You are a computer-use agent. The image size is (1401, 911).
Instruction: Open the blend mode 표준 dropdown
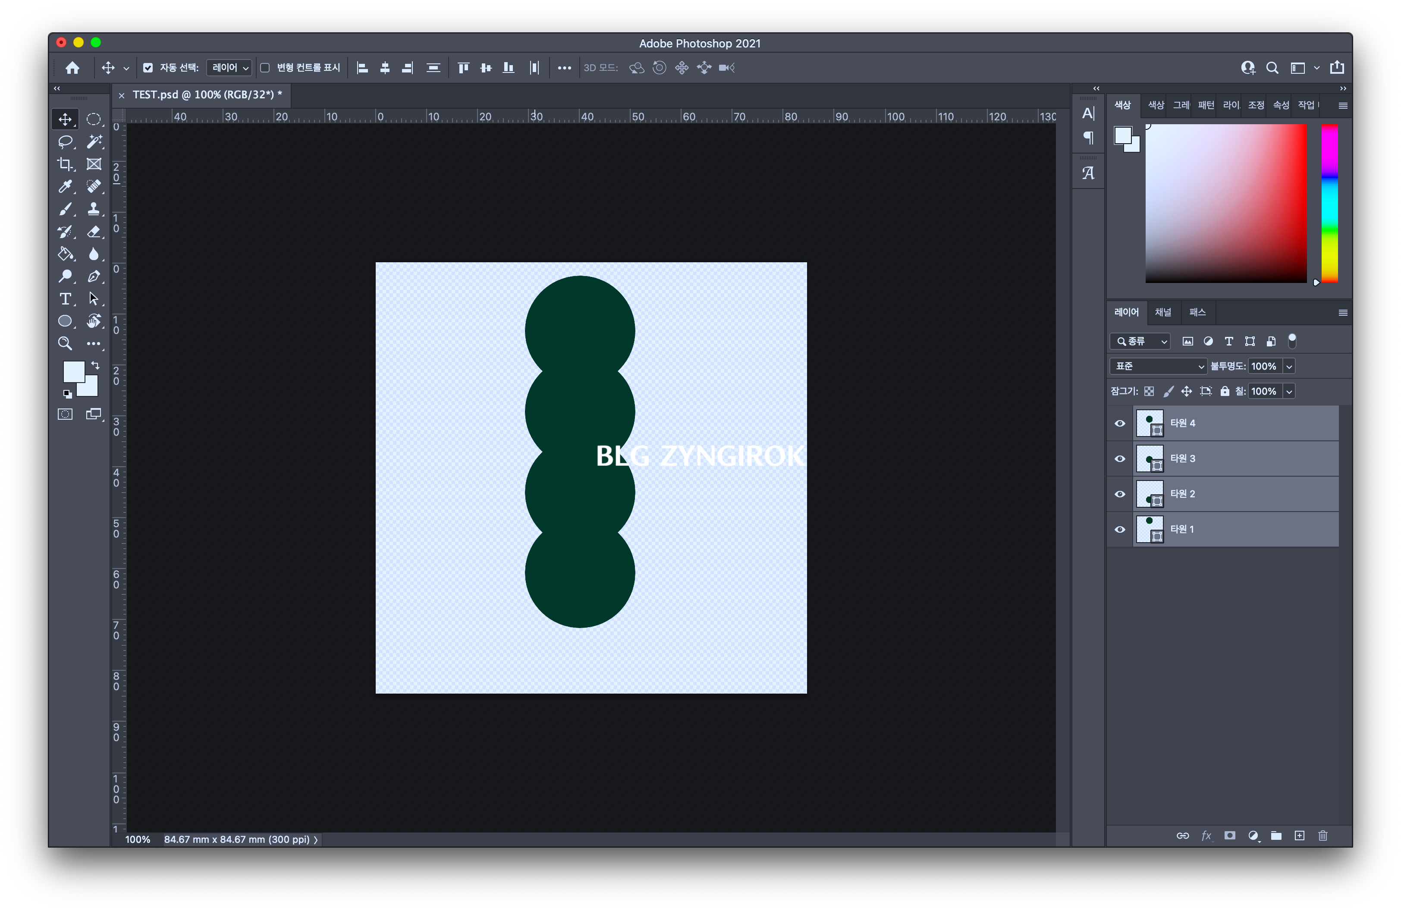pyautogui.click(x=1158, y=366)
